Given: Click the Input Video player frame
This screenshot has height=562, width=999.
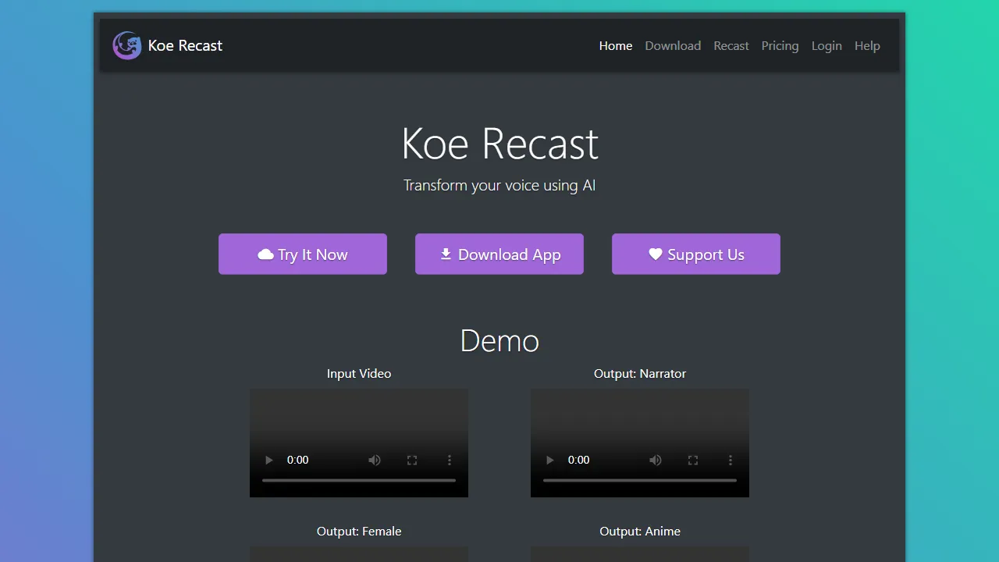Looking at the screenshot, I should click(359, 443).
